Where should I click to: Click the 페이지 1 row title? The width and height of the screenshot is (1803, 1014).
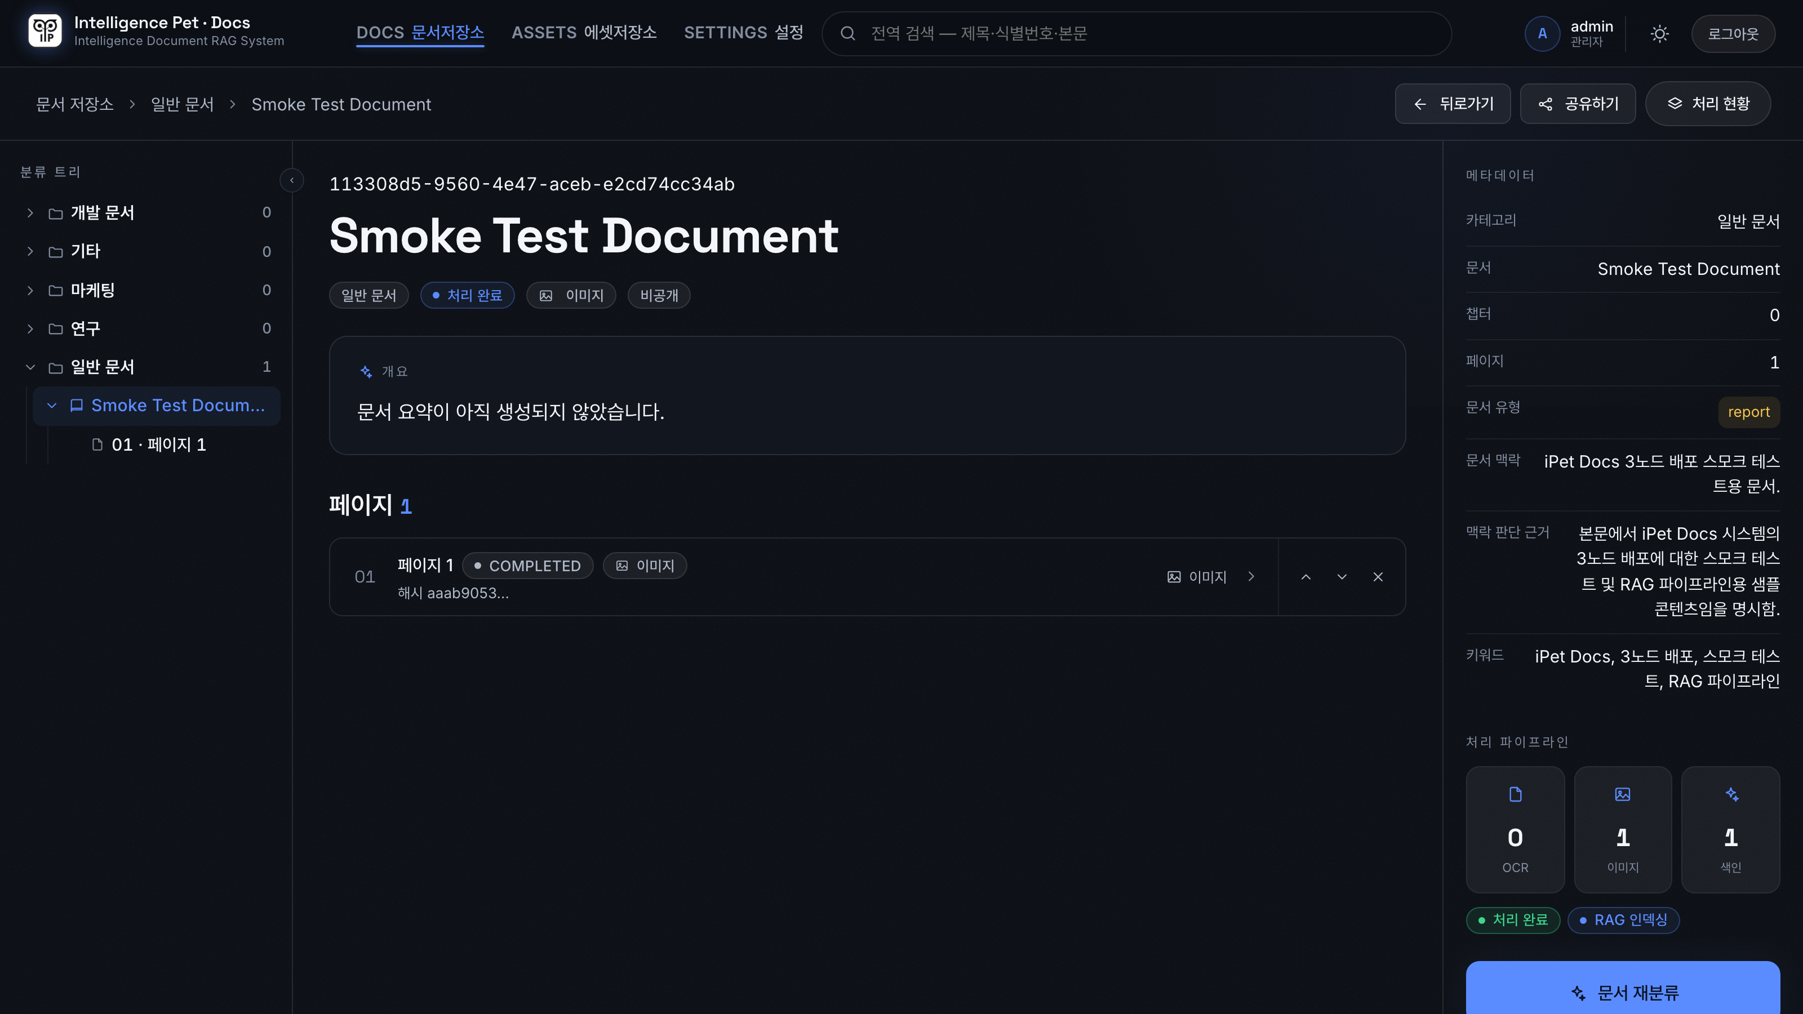pos(425,564)
